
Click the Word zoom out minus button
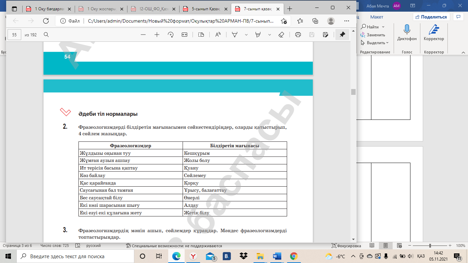409,246
